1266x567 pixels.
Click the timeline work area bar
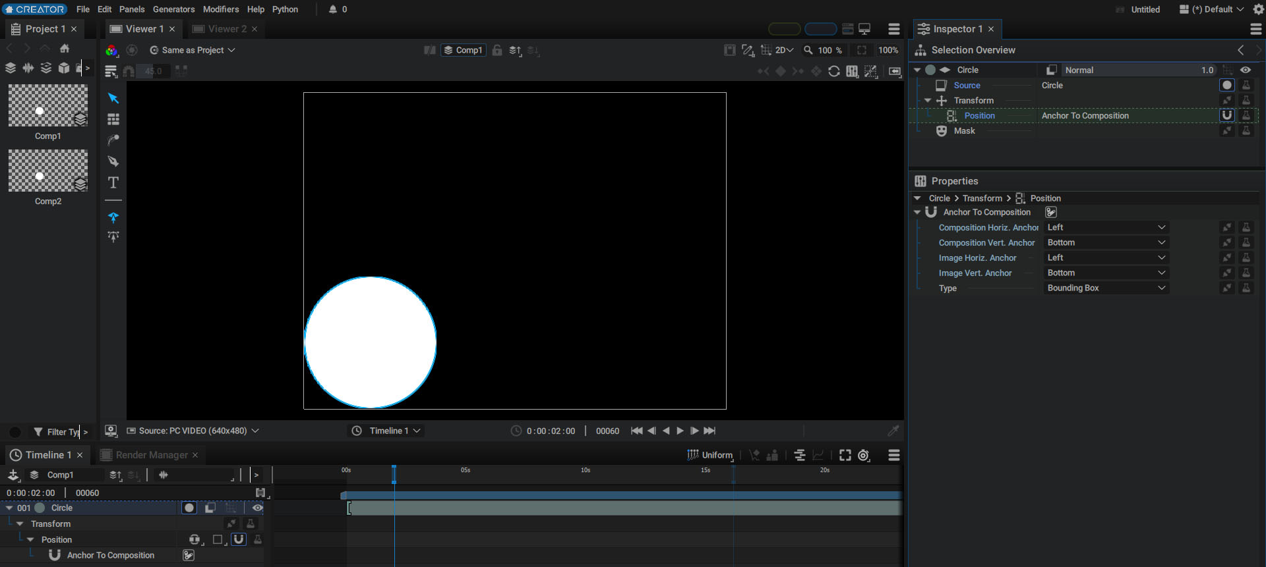[620, 495]
